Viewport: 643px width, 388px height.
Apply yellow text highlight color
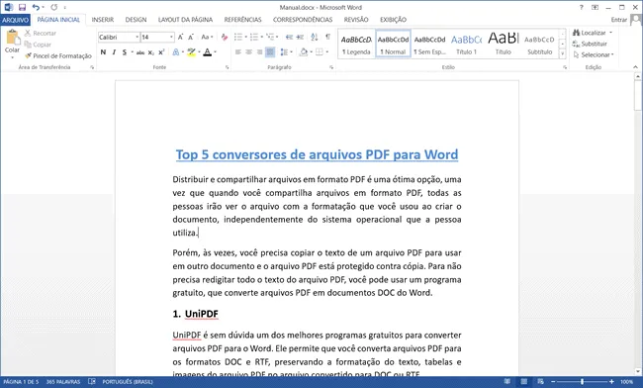[x=191, y=52]
